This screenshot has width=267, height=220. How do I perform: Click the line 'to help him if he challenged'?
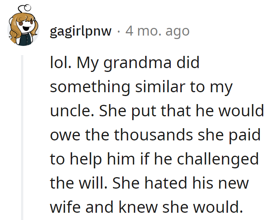pos(154,160)
